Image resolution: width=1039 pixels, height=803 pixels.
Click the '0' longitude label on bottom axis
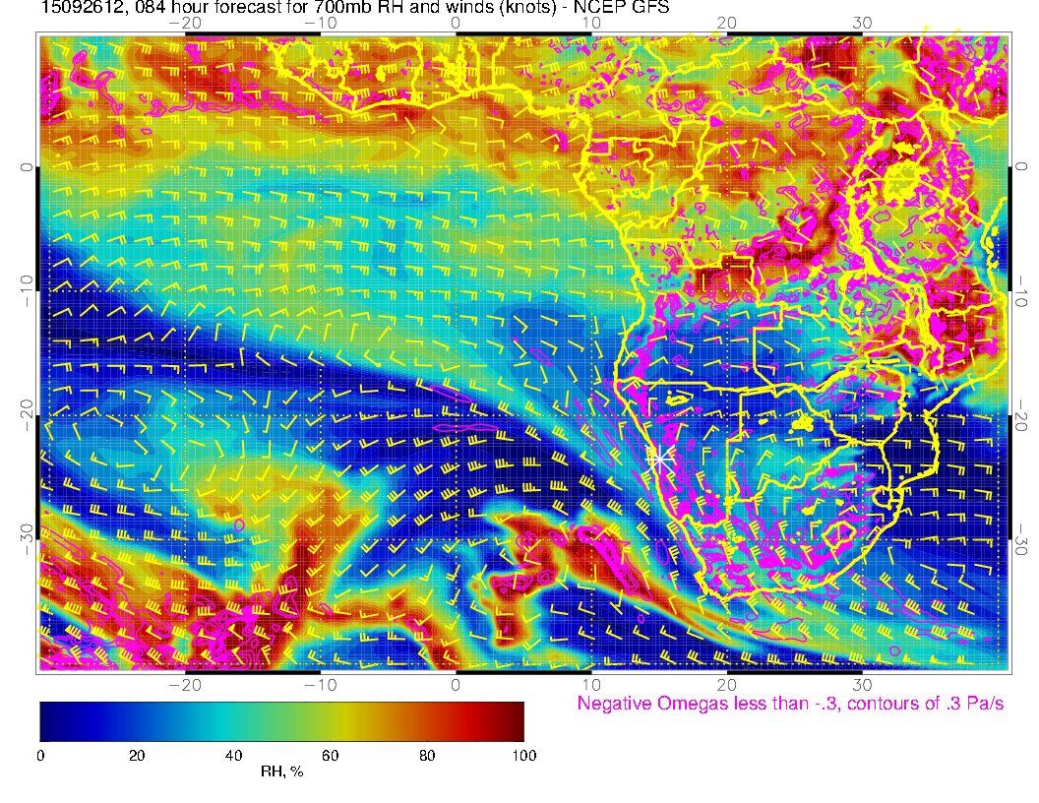(456, 685)
